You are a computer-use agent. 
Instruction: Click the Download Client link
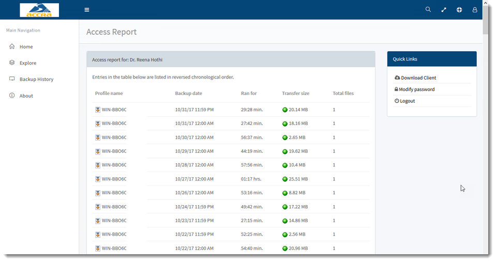pos(418,78)
